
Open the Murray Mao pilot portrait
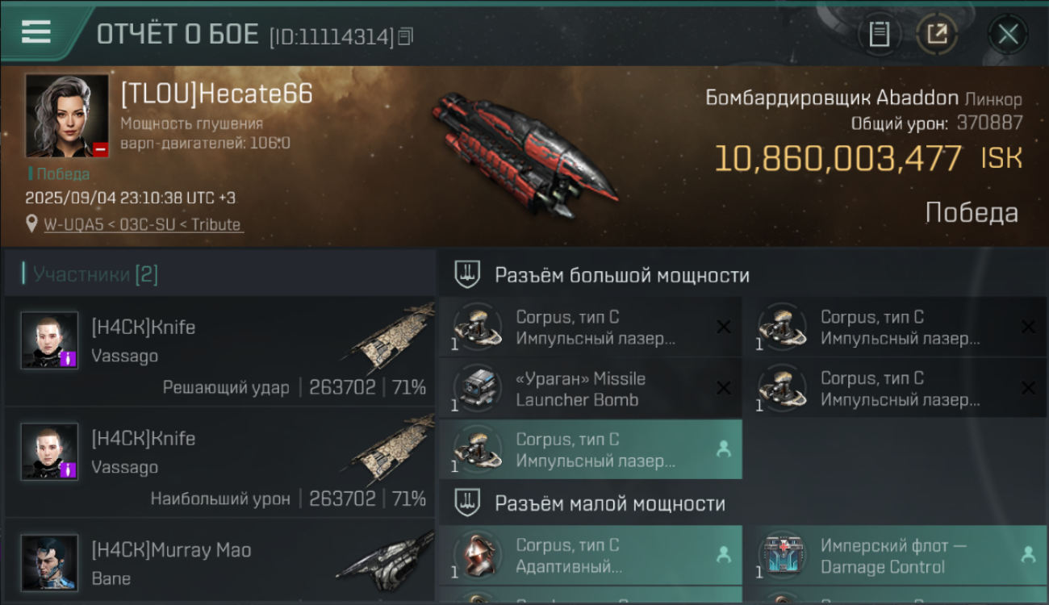coord(50,563)
